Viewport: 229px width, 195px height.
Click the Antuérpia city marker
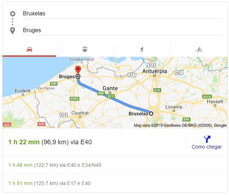(x=154, y=76)
